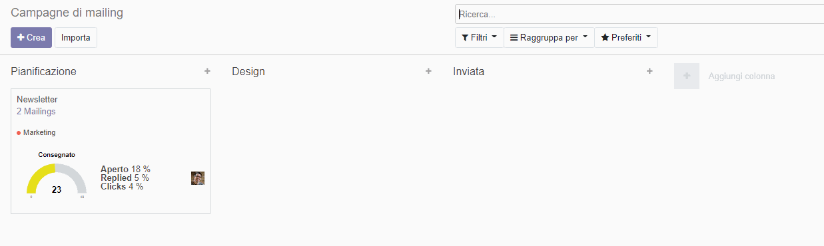824x246 pixels.
Task: Expand the Raggruppa per dropdown
Action: click(x=549, y=38)
